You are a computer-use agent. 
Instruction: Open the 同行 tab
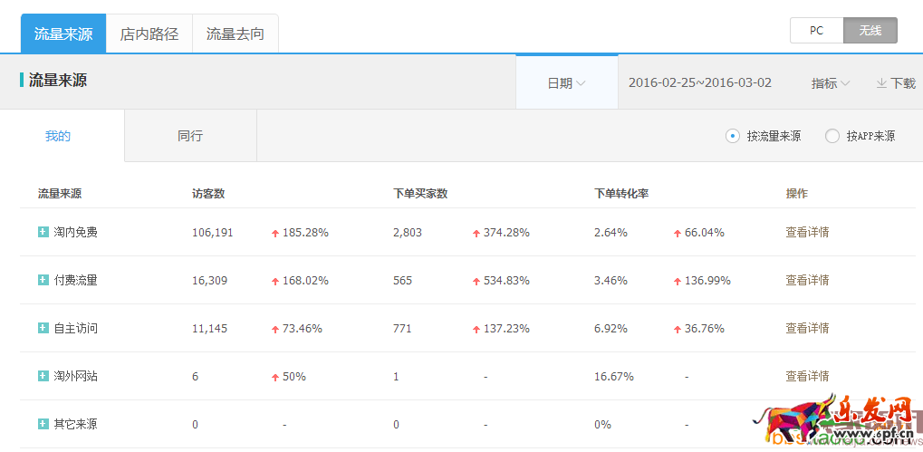[x=190, y=136]
